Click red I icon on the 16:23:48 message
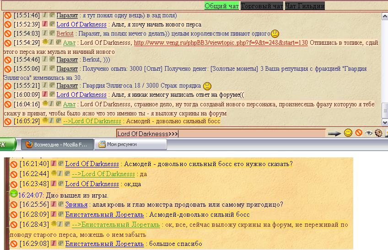The height and width of the screenshot is (250, 388). 54,183
